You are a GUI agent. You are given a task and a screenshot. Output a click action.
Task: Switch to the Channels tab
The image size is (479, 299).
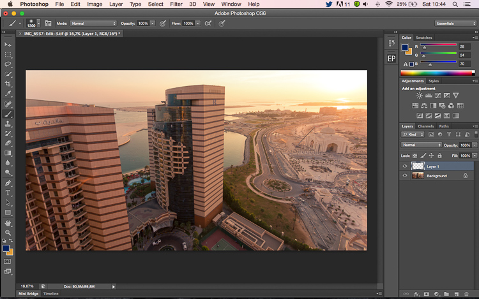[x=425, y=126]
